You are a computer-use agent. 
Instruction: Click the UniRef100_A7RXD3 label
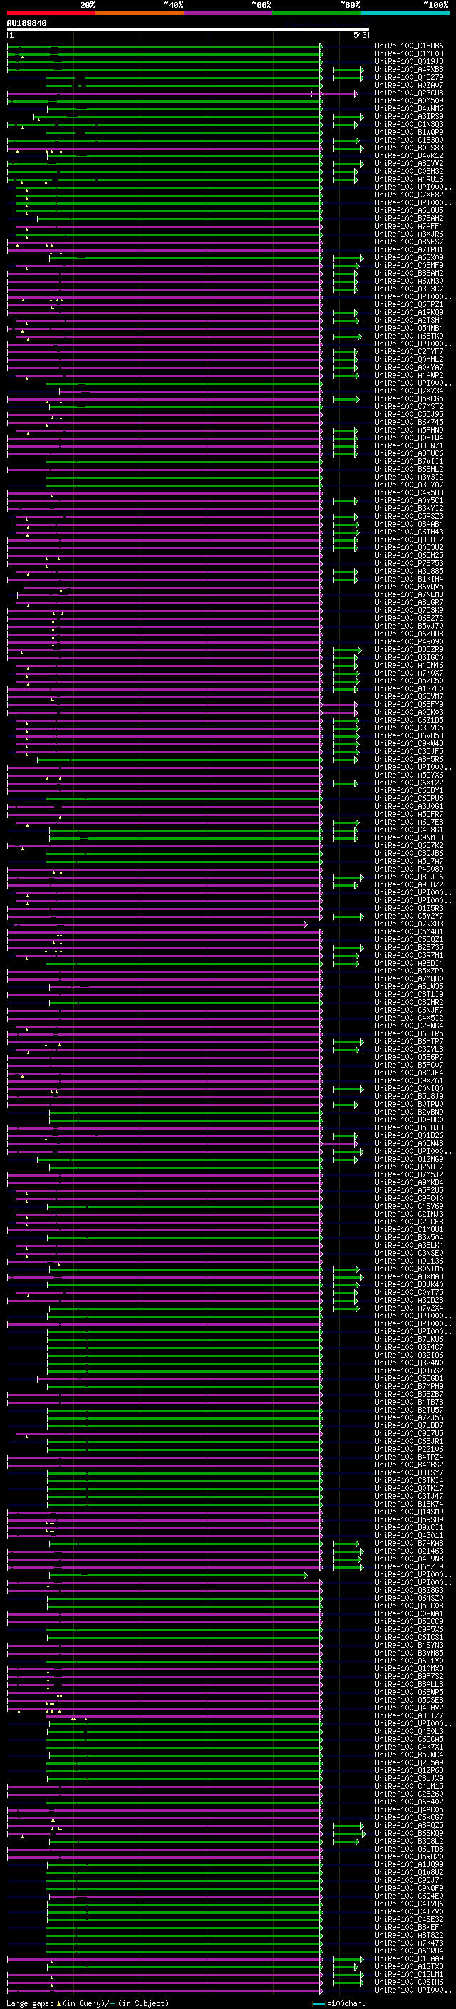[409, 924]
